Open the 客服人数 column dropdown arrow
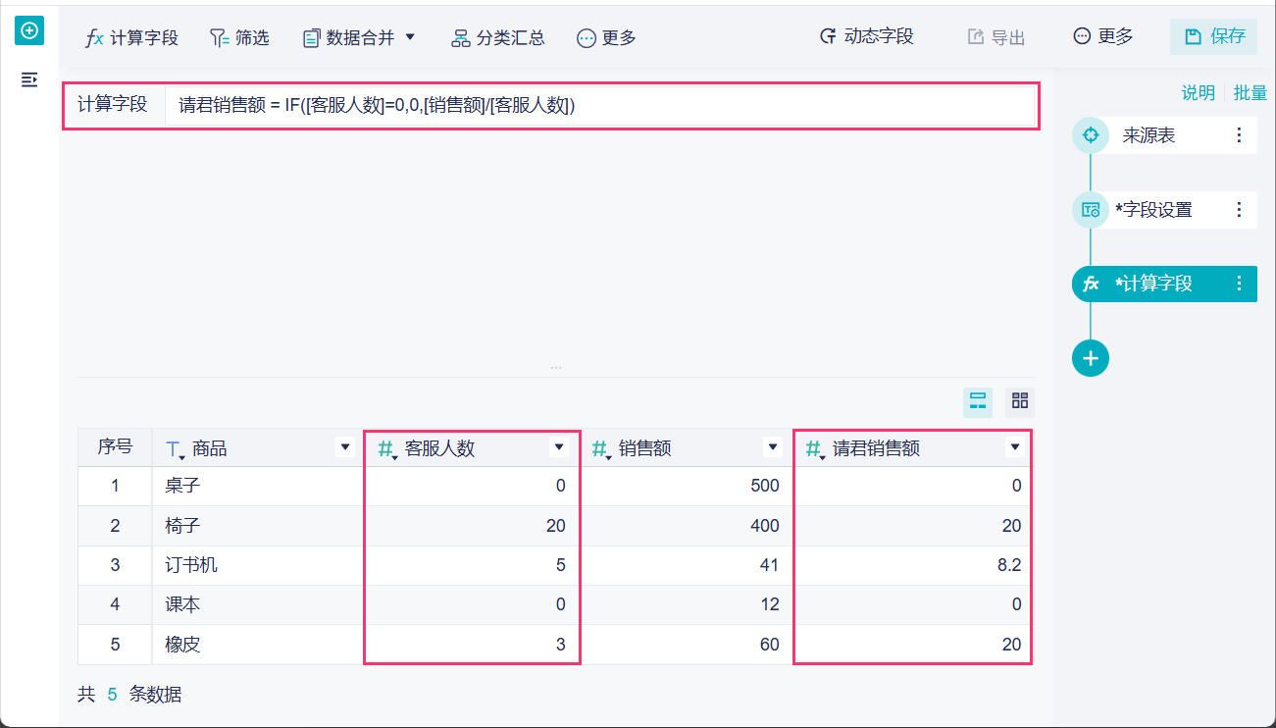 (x=559, y=447)
